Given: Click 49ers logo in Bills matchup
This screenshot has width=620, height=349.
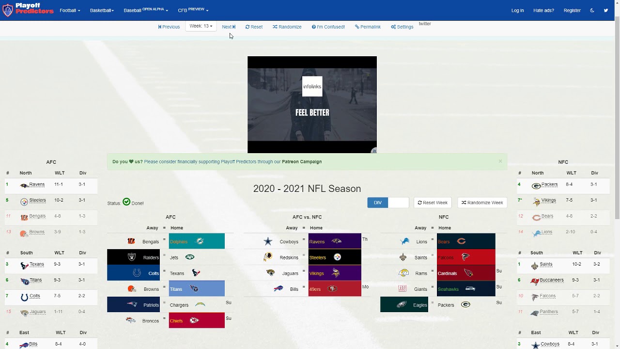Looking at the screenshot, I should pos(332,289).
